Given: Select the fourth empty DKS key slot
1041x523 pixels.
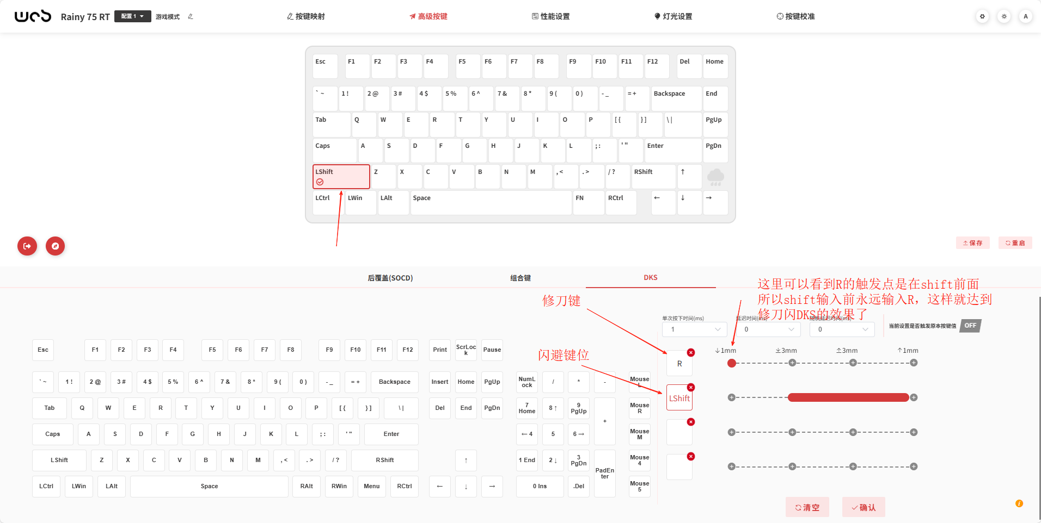Looking at the screenshot, I should (x=679, y=467).
